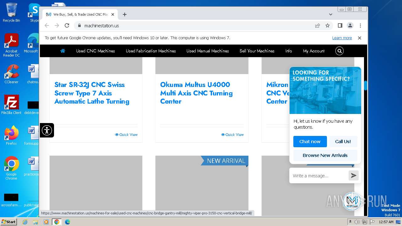Click Quick View under Okuma Multus U4000
Image resolution: width=402 pixels, height=226 pixels.
[232, 135]
